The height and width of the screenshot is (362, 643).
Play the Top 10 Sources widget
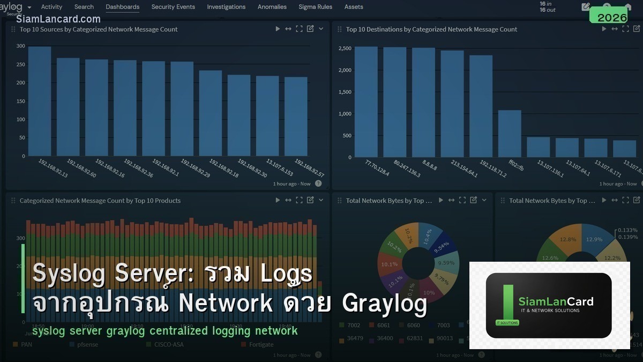(x=278, y=28)
